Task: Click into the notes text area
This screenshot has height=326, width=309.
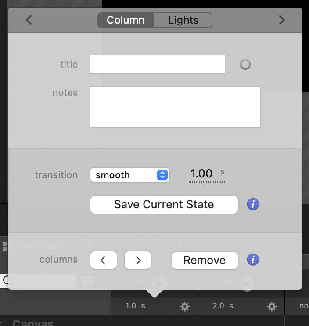Action: tap(175, 107)
